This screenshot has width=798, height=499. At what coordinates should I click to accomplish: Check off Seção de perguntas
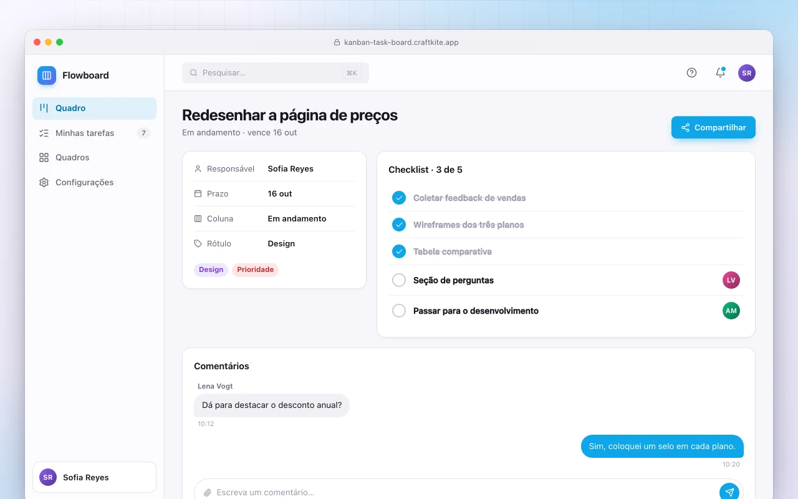click(x=399, y=280)
